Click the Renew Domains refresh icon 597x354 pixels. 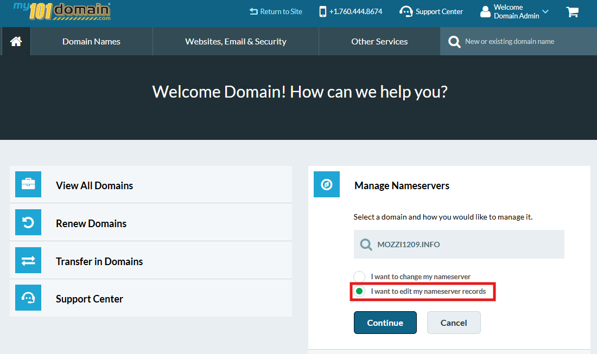click(x=28, y=223)
